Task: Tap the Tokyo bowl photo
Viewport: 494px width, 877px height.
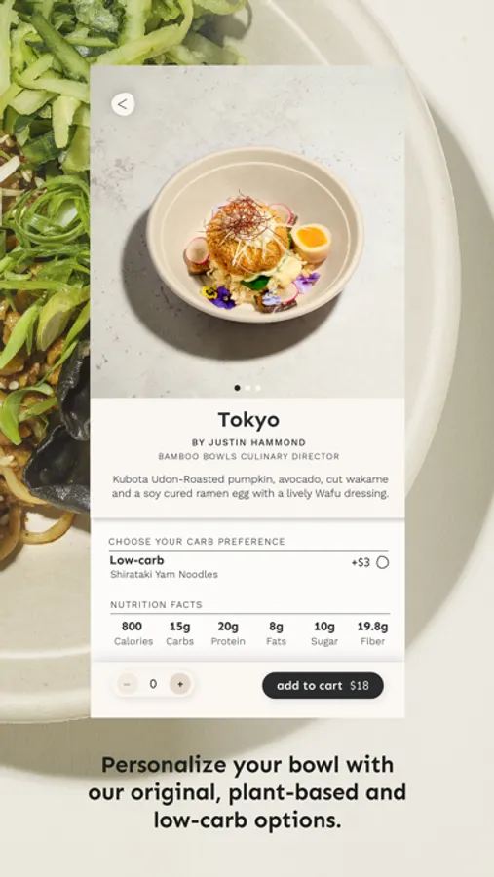Action: (x=255, y=235)
